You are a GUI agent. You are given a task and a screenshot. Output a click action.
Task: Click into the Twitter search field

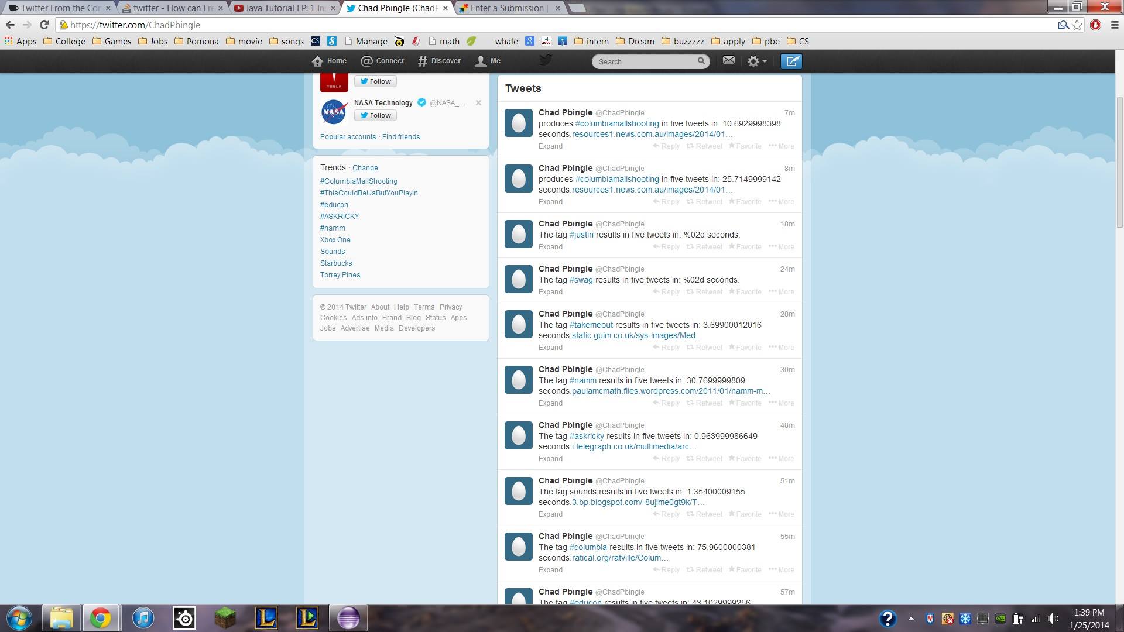tap(644, 61)
